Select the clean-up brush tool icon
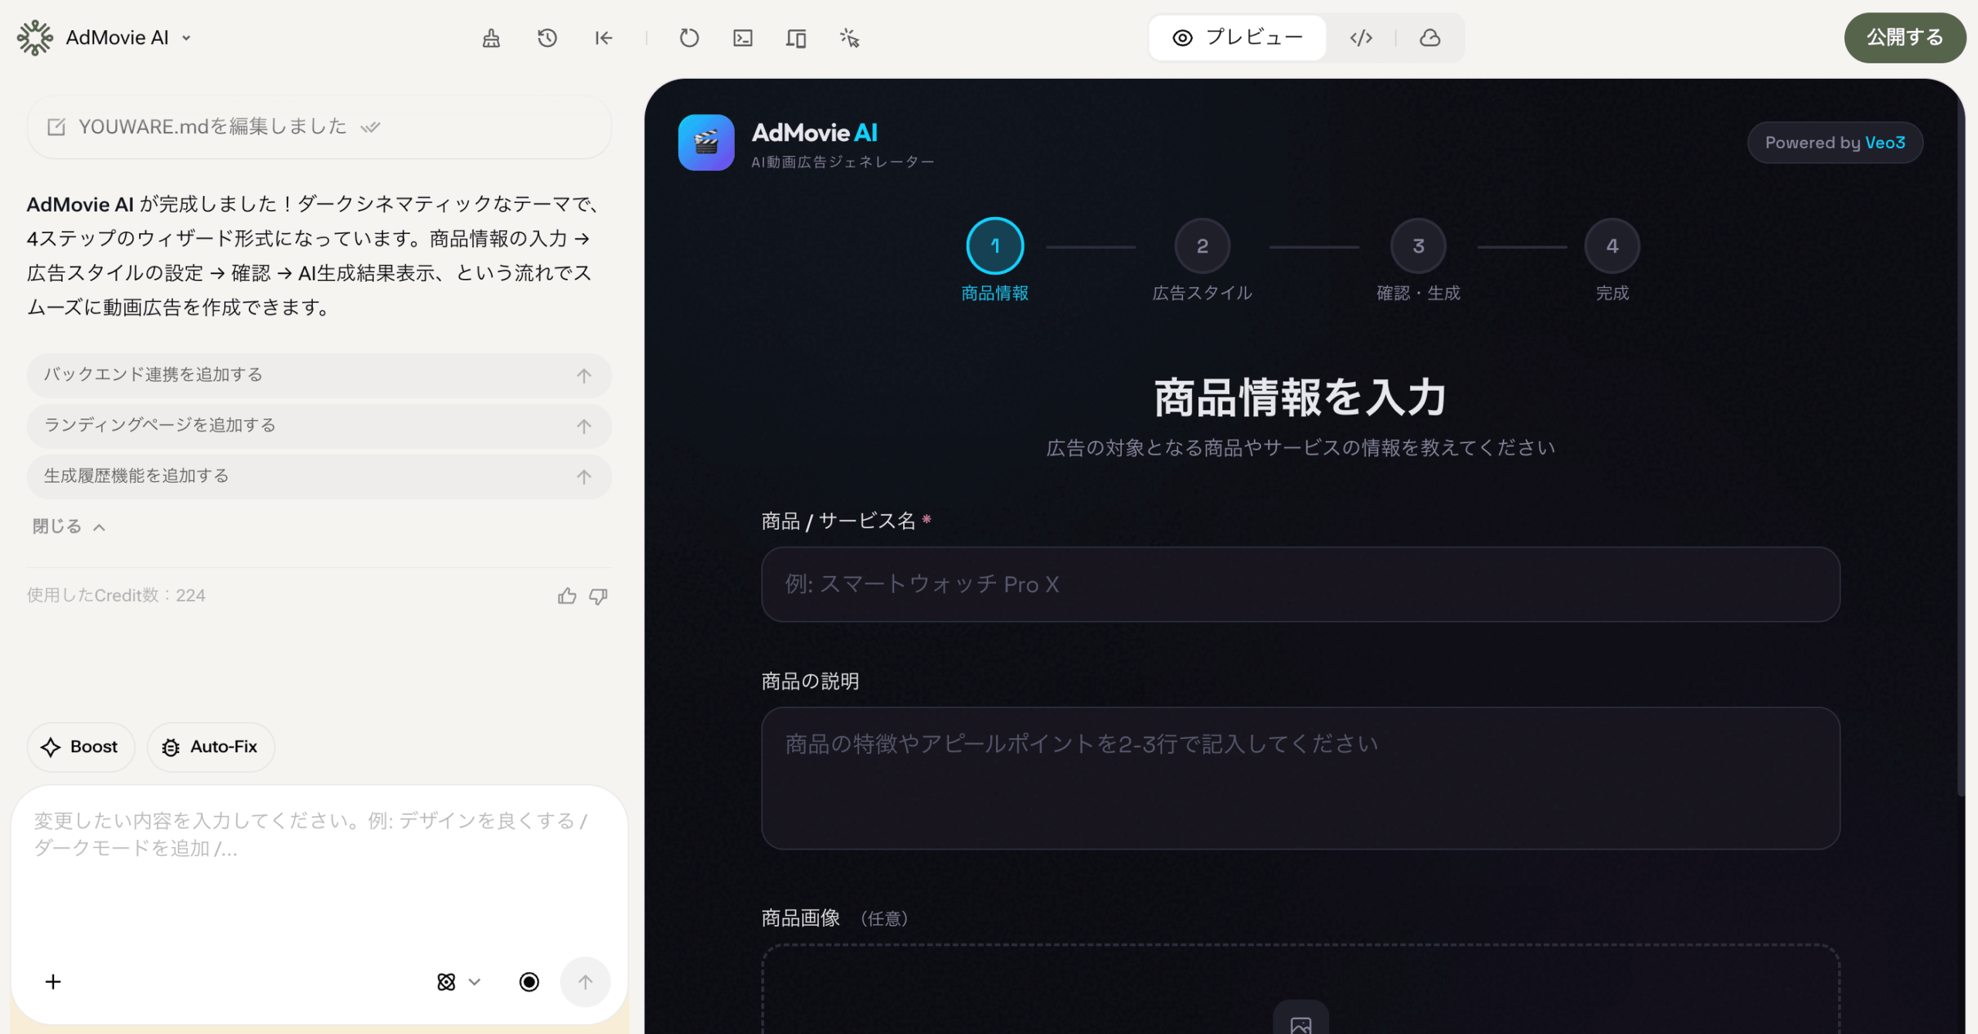 click(491, 37)
